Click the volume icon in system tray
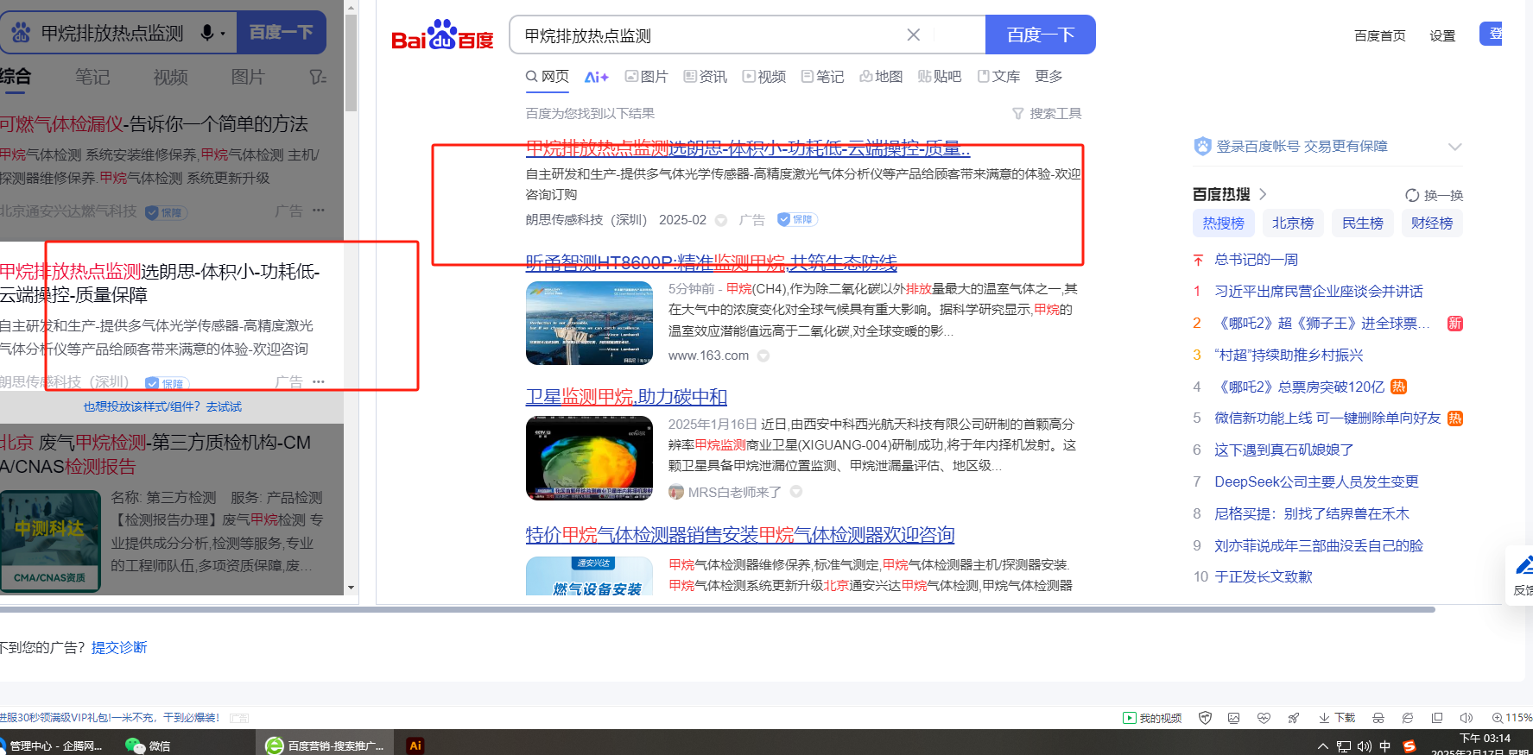 [x=1365, y=746]
